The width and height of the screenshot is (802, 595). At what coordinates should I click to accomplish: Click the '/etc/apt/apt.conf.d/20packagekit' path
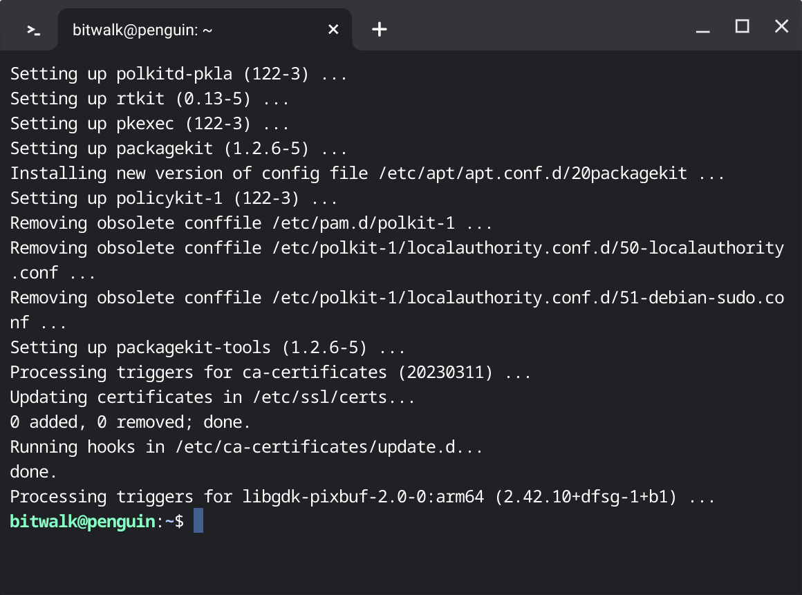tap(532, 173)
